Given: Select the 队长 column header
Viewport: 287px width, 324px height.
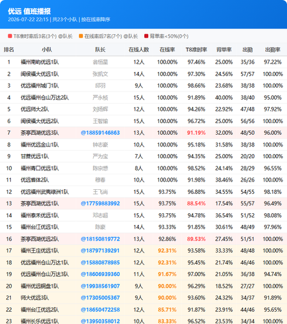Looking at the screenshot, I should [x=100, y=50].
